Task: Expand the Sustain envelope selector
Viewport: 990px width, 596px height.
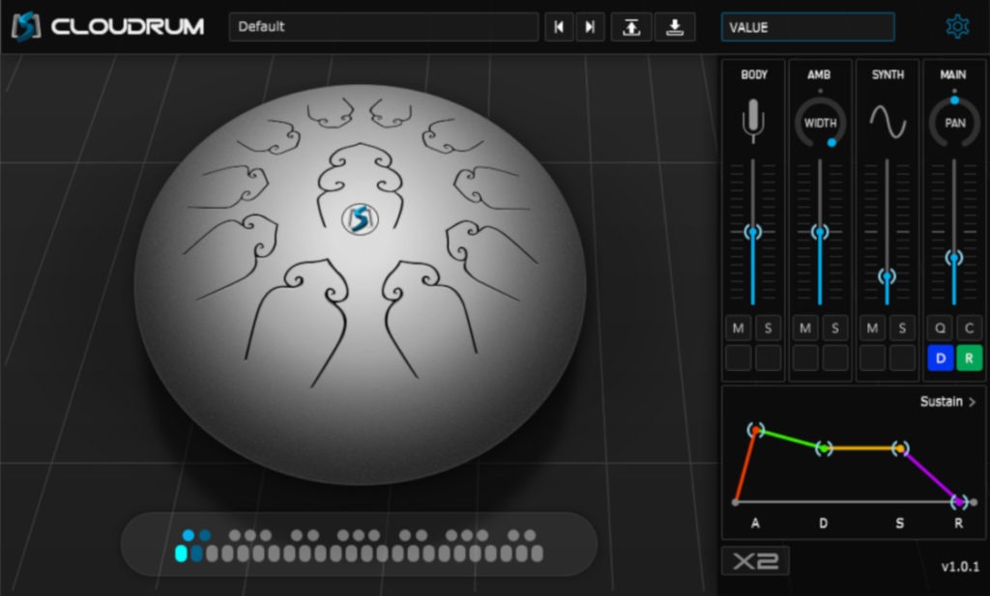Action: click(x=947, y=402)
